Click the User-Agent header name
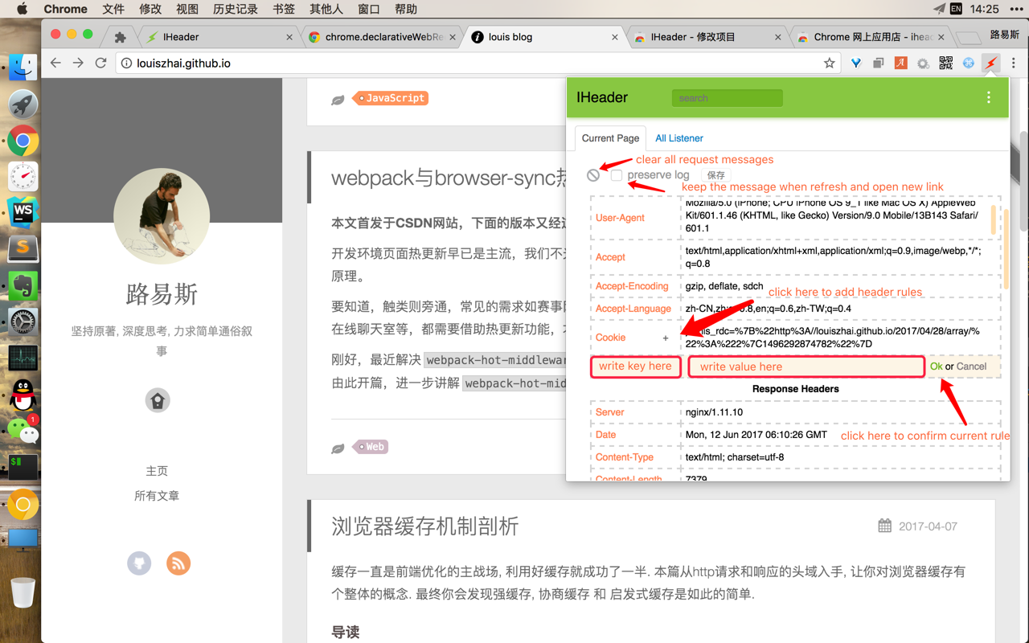The image size is (1029, 643). coord(620,218)
